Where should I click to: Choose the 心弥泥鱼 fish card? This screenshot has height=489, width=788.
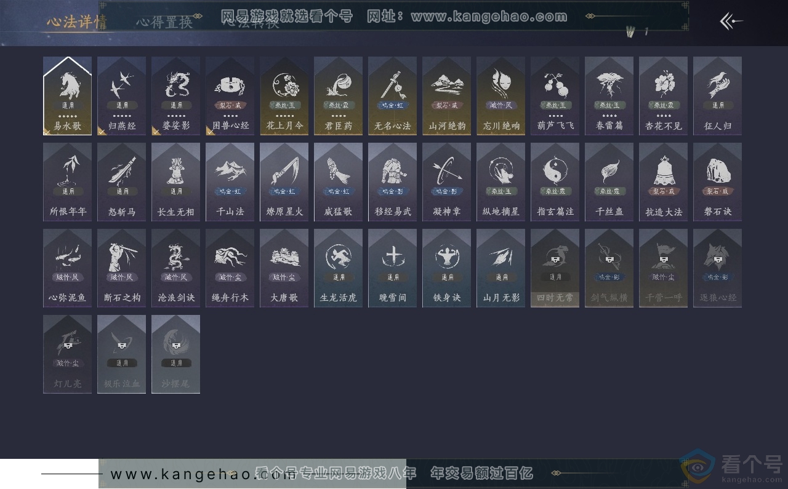[68, 268]
